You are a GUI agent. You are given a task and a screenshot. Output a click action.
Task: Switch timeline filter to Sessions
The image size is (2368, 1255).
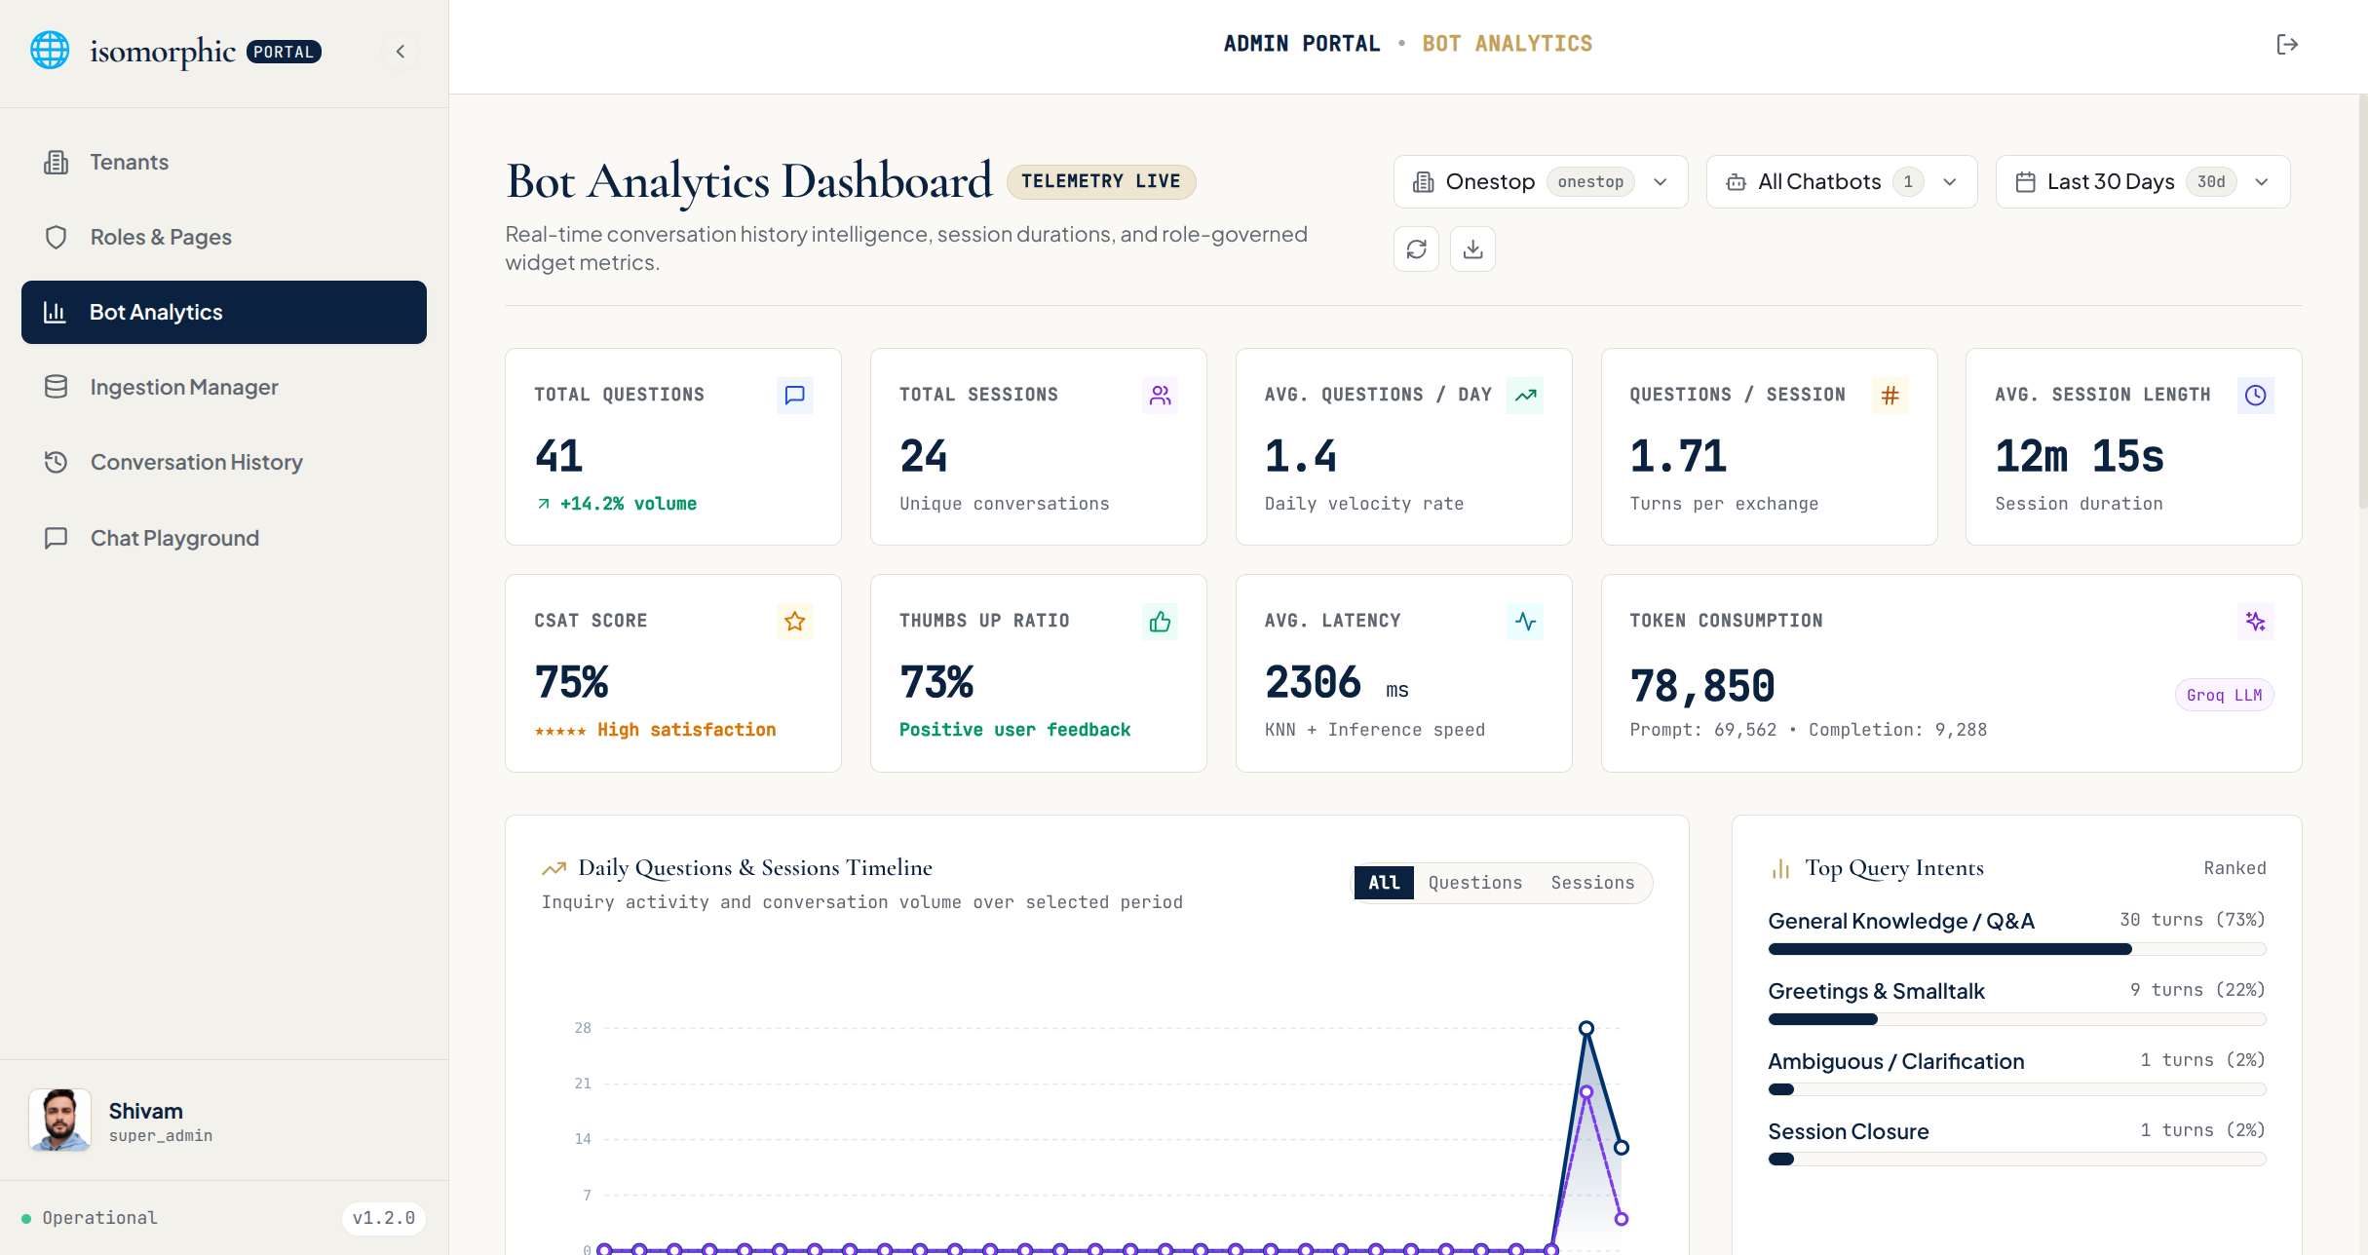[x=1592, y=883]
